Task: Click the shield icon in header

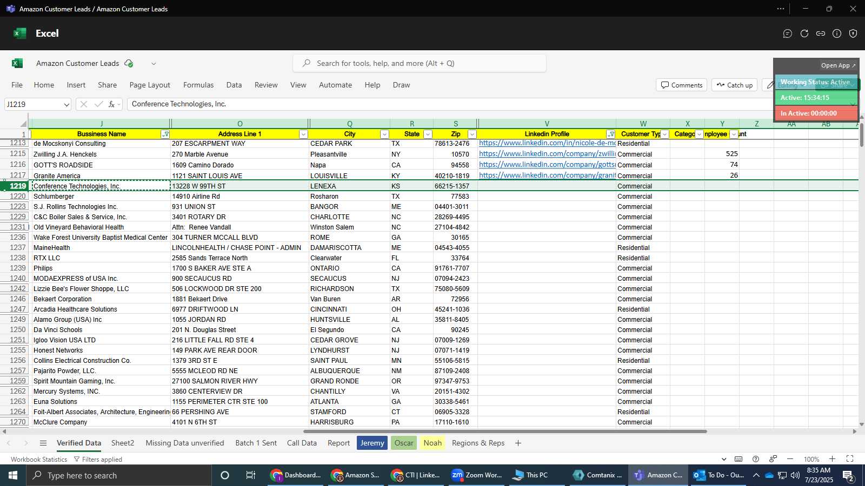Action: [853, 33]
